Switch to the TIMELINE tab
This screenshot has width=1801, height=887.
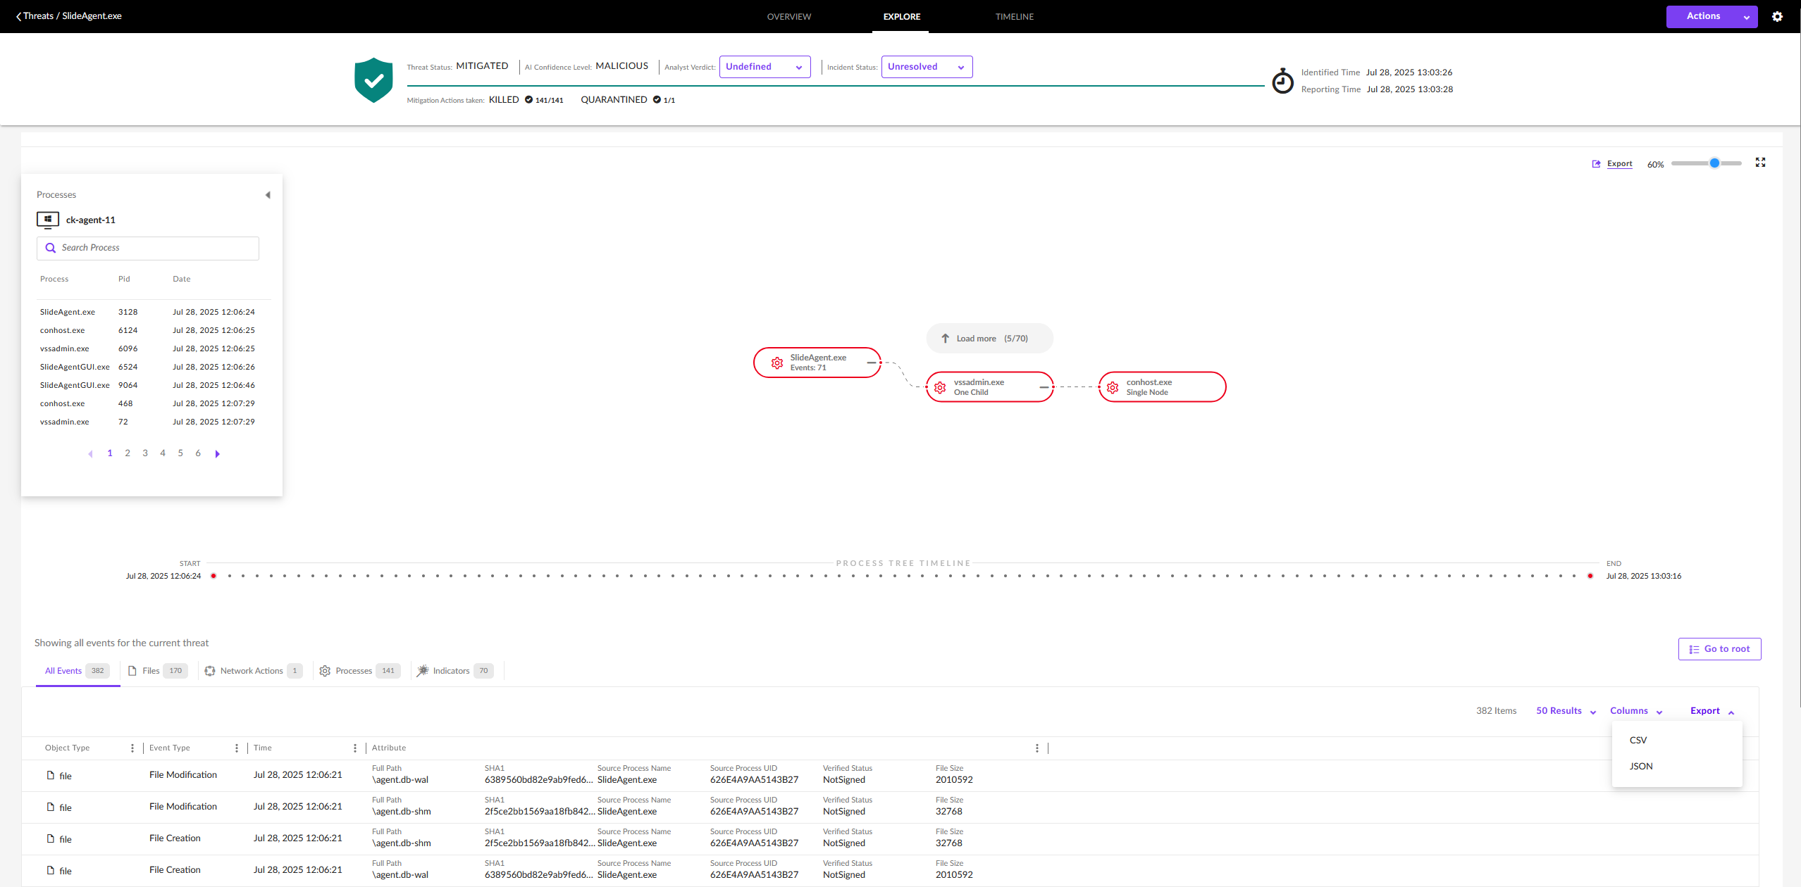click(1014, 17)
